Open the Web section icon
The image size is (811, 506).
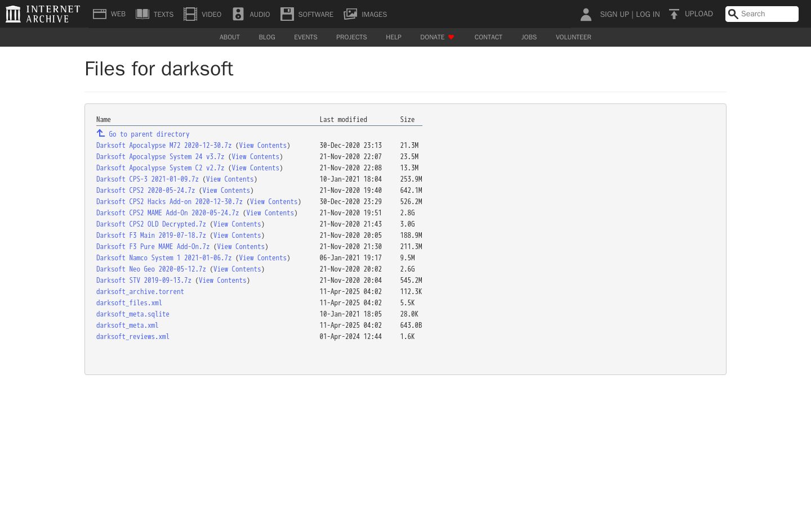click(x=100, y=14)
